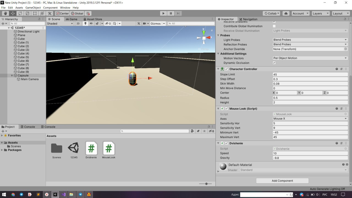Viewport: 352px width, 198px height.
Task: Select the MouseLook script asset
Action: click(x=109, y=150)
